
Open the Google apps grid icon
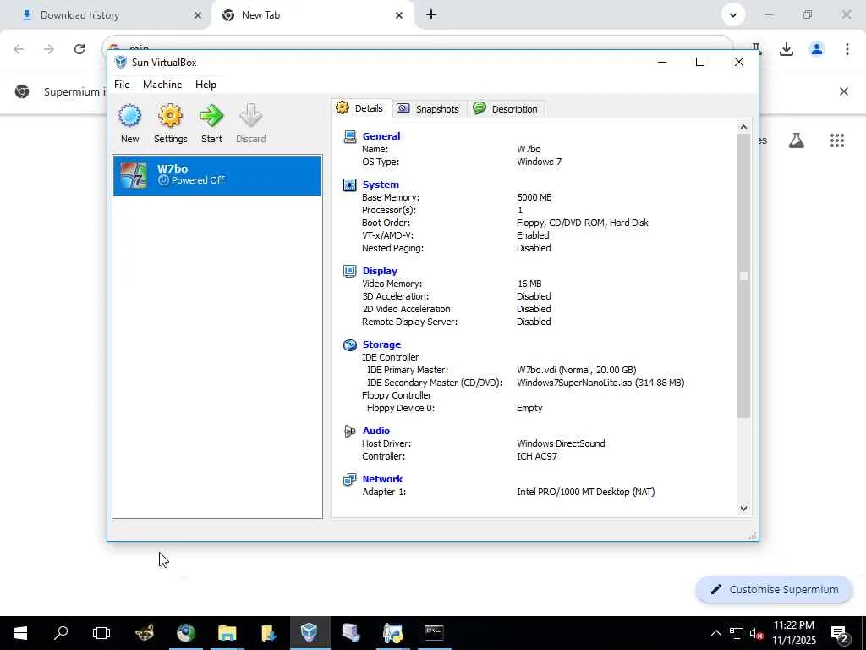point(836,140)
